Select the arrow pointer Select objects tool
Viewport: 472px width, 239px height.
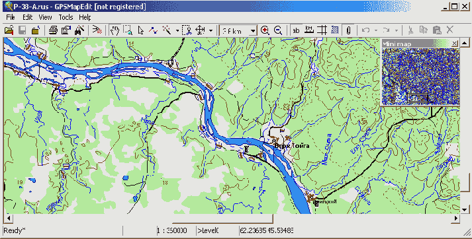tap(140, 30)
